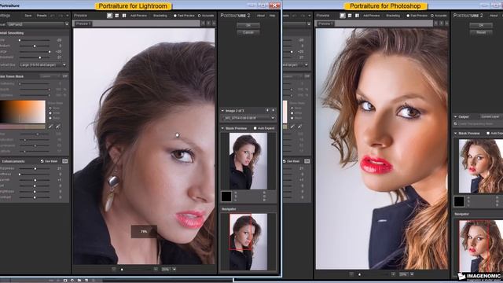Click the Mask Preview thumbnail in Lightroom
Image resolution: width=503 pixels, height=283 pixels.
tap(248, 161)
